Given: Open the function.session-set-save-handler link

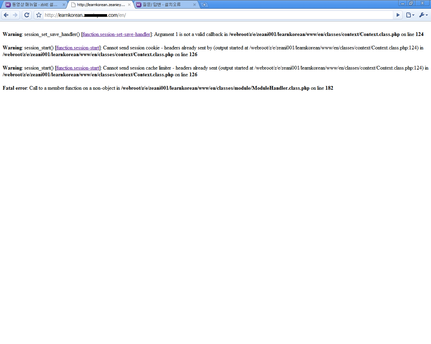Looking at the screenshot, I should pyautogui.click(x=117, y=34).
